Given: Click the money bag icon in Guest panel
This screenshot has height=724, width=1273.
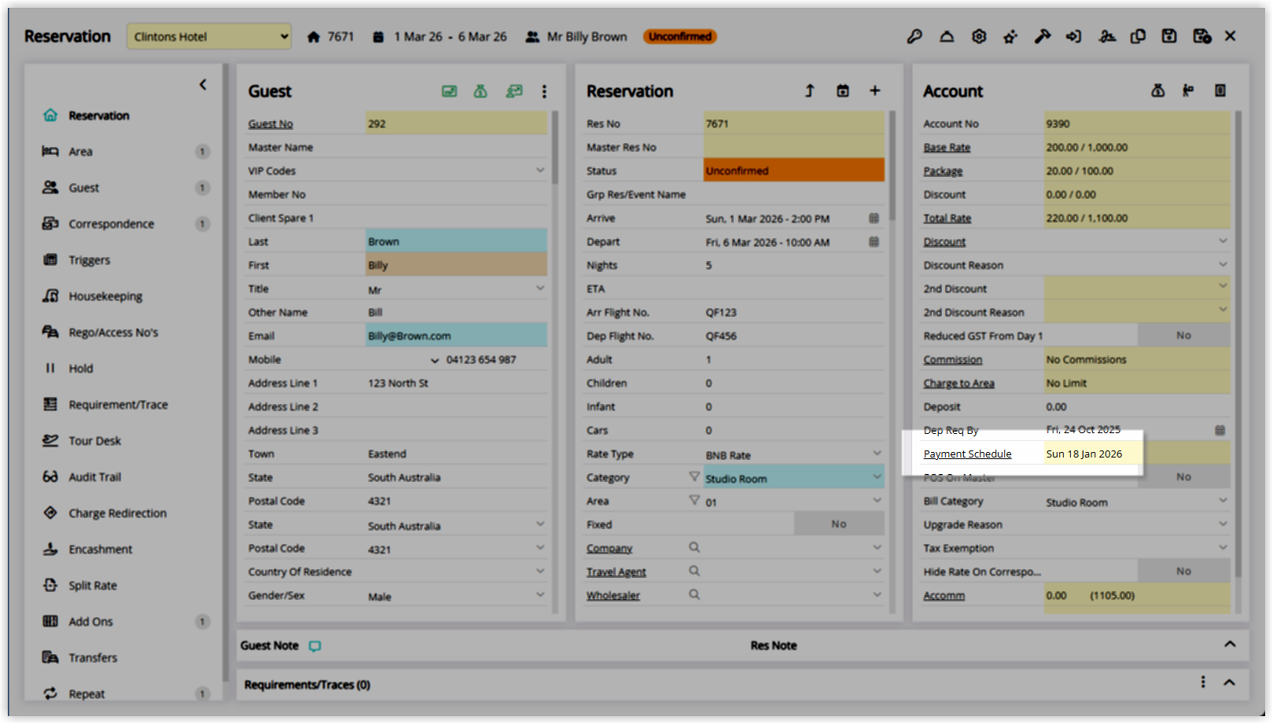Looking at the screenshot, I should 480,91.
